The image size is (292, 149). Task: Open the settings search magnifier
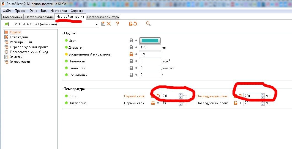coord(148,24)
